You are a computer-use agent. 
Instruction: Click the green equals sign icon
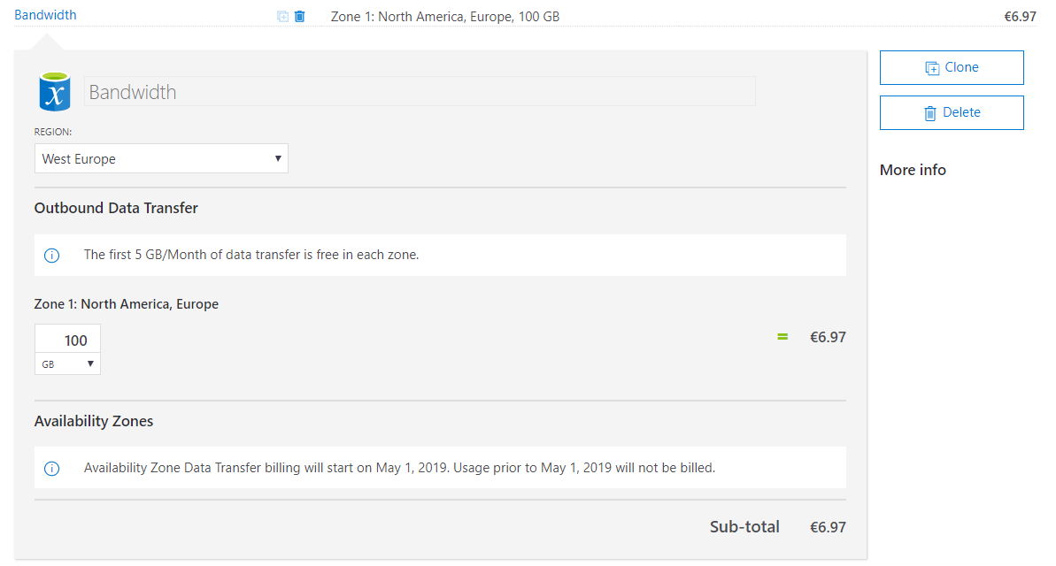(x=782, y=336)
